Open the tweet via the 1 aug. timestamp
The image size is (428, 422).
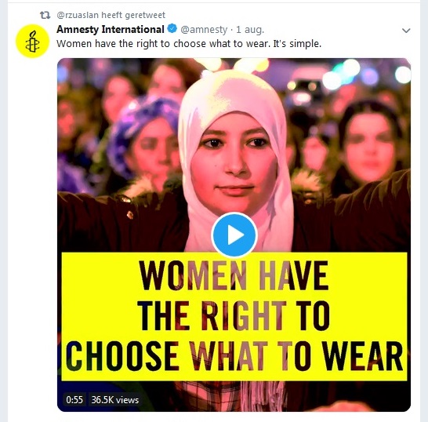point(250,30)
